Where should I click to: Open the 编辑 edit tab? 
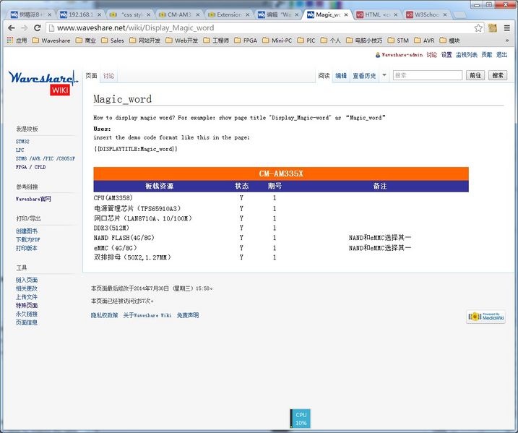[341, 76]
